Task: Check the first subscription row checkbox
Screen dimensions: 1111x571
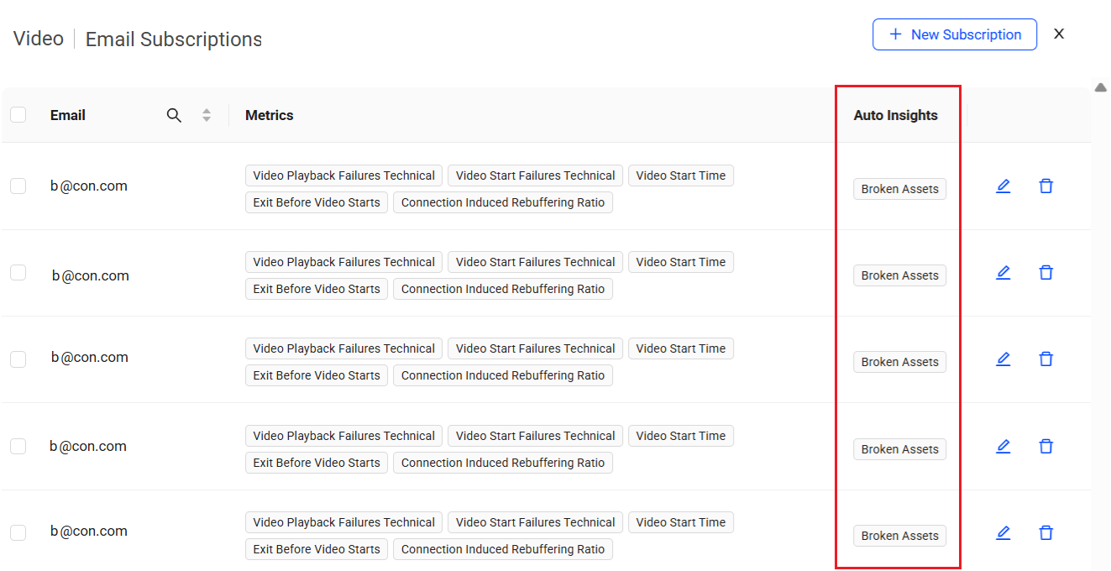Action: (18, 186)
